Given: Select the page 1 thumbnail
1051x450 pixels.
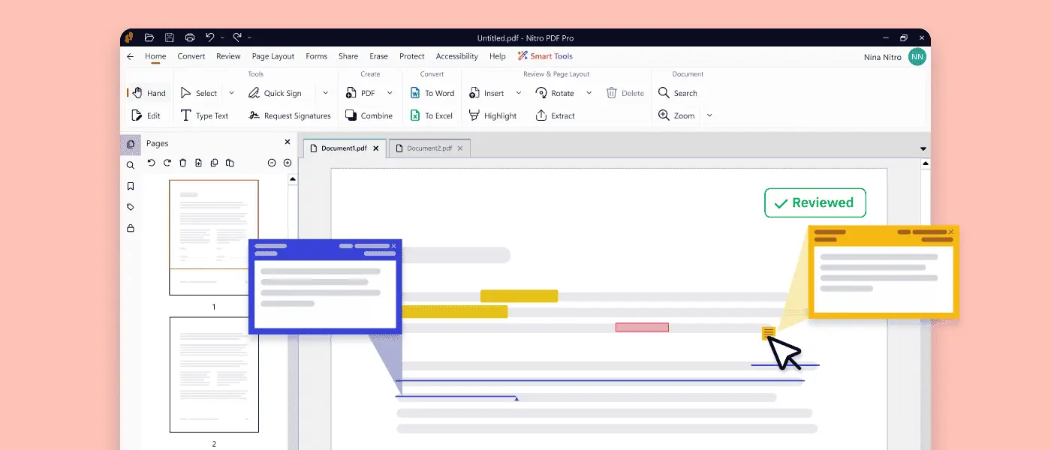Looking at the screenshot, I should click(x=214, y=237).
